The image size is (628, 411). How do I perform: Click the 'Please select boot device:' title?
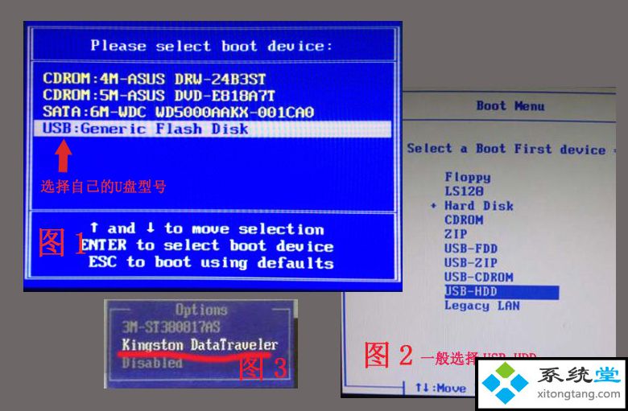point(212,46)
